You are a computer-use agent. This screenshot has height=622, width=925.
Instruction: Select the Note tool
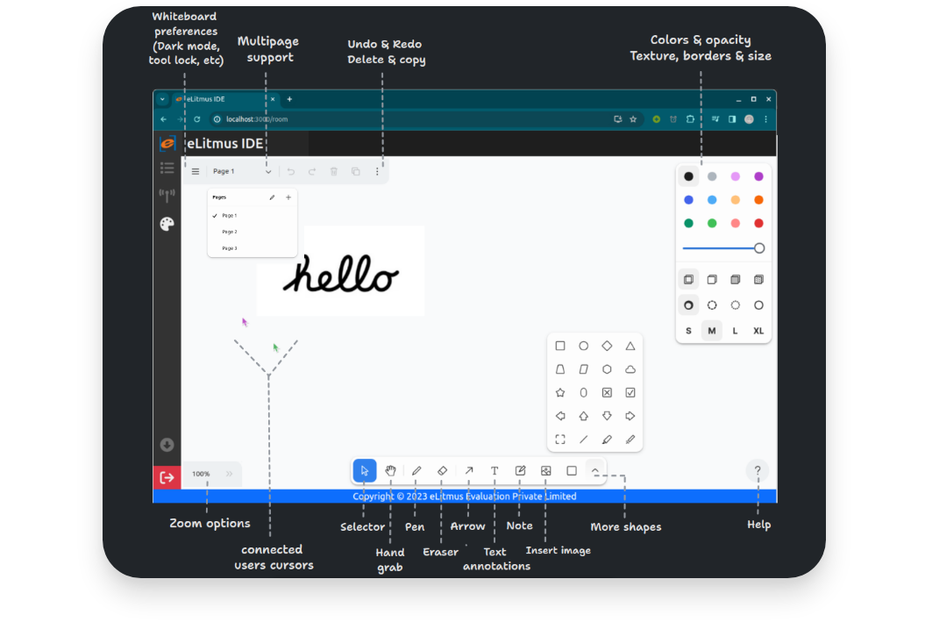point(520,471)
